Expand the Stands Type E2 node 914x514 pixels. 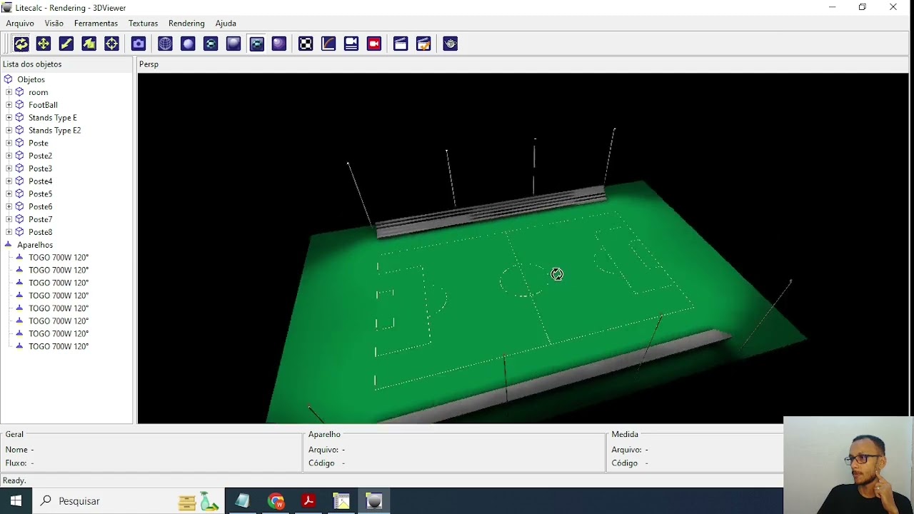pyautogui.click(x=9, y=131)
